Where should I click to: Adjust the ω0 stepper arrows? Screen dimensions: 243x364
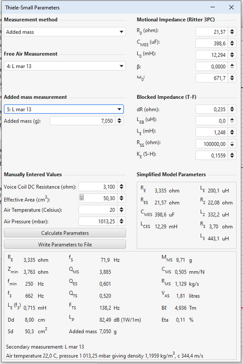232,78
